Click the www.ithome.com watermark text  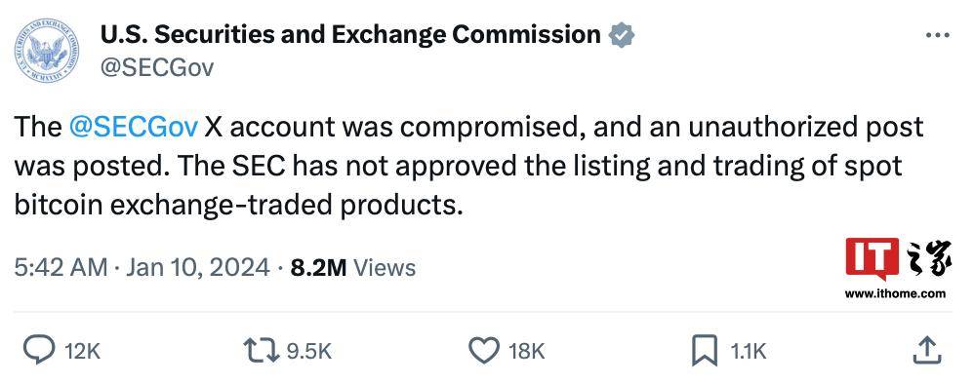(895, 294)
